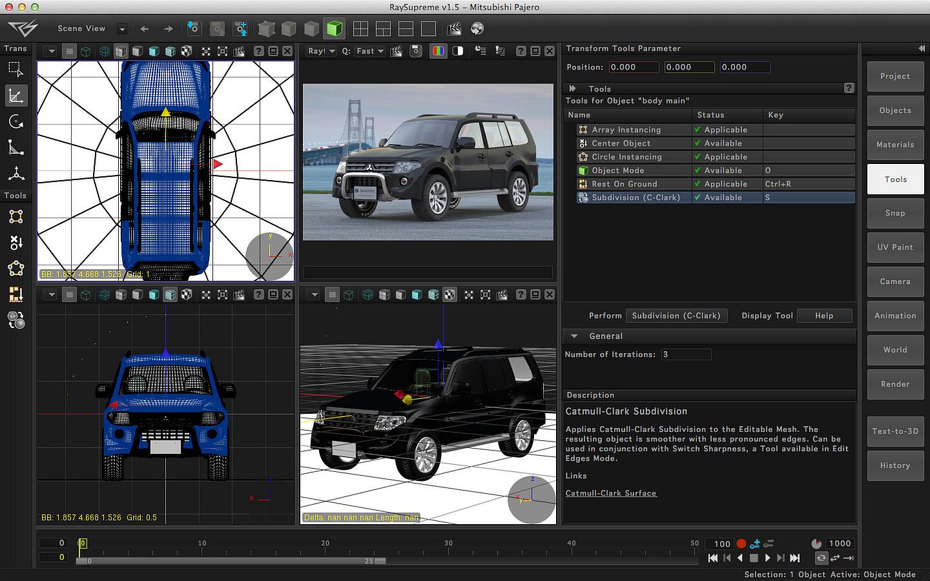Open the Materials panel tab
930x581 pixels.
tap(894, 145)
